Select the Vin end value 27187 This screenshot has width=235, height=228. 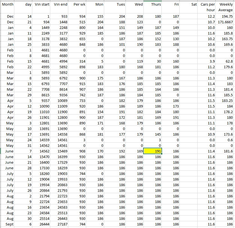coord(60,224)
